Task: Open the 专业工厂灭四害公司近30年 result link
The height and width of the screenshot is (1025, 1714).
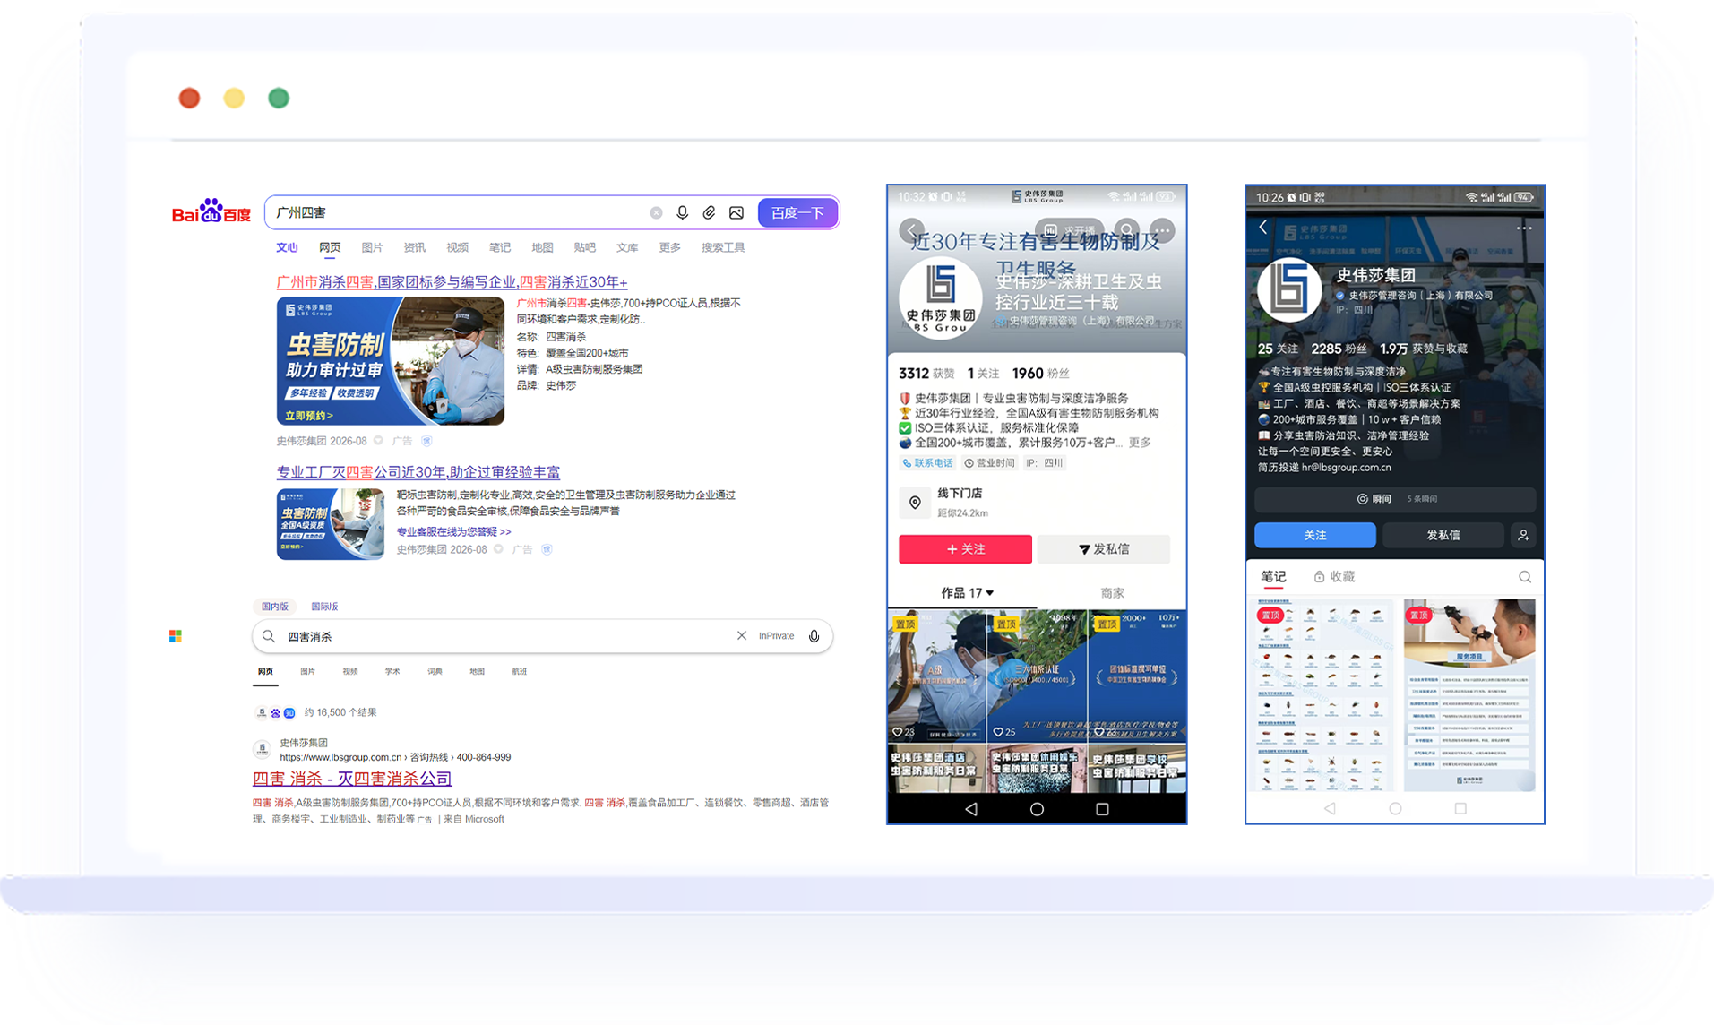Action: 418,471
